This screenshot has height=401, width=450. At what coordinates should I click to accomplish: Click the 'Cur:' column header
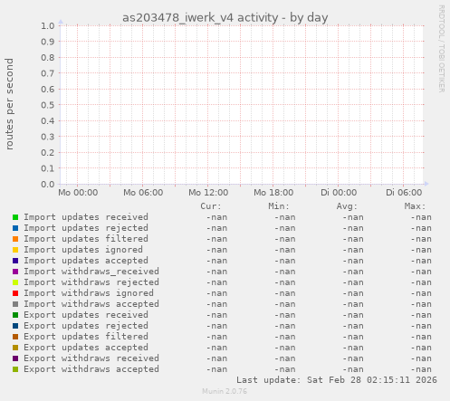point(211,206)
